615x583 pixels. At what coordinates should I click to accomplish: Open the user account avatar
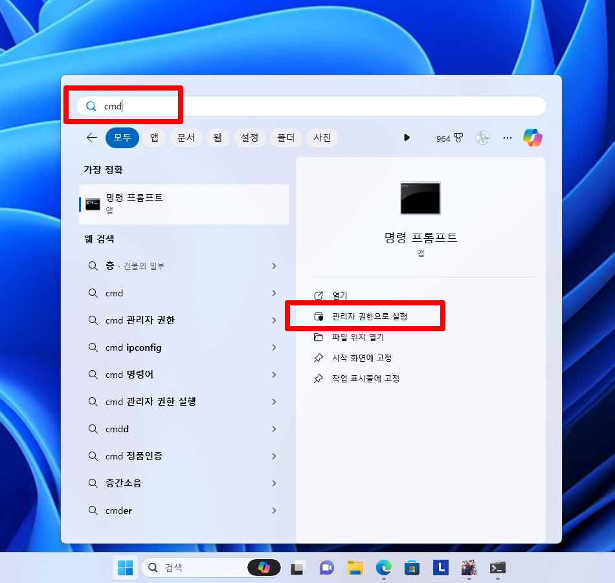[x=483, y=138]
